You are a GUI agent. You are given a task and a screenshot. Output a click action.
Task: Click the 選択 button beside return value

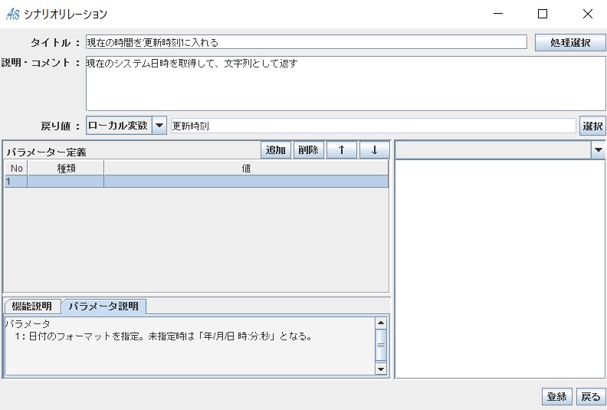592,126
